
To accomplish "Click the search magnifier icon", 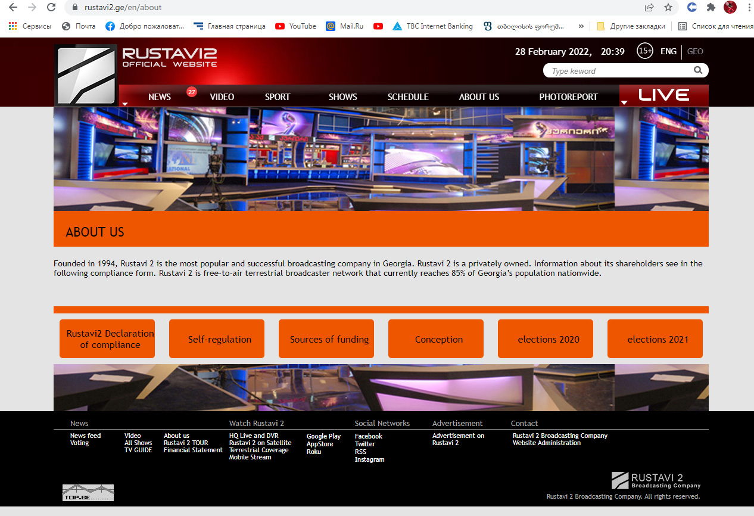I will 698,70.
